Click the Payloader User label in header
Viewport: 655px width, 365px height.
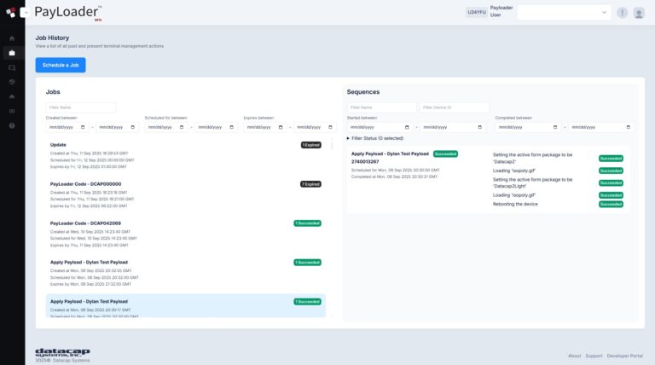501,11
